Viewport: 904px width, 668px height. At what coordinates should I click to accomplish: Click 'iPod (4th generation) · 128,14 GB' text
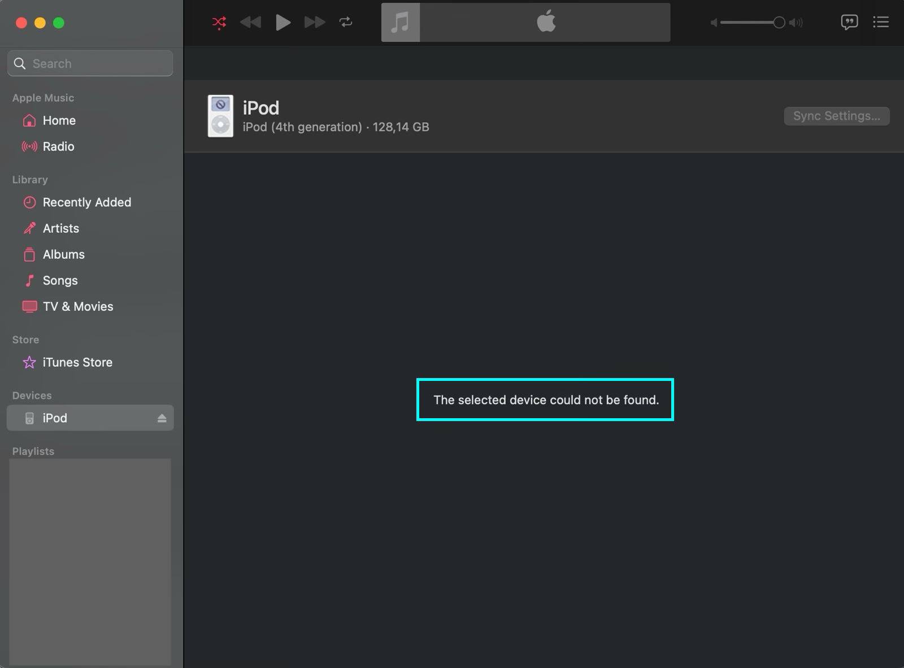[x=336, y=127]
